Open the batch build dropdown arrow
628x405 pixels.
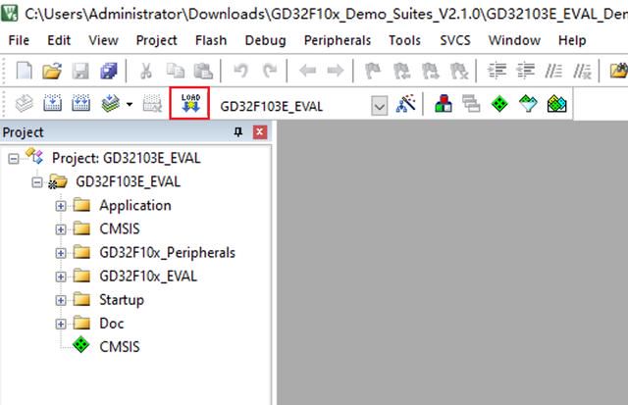(x=130, y=105)
